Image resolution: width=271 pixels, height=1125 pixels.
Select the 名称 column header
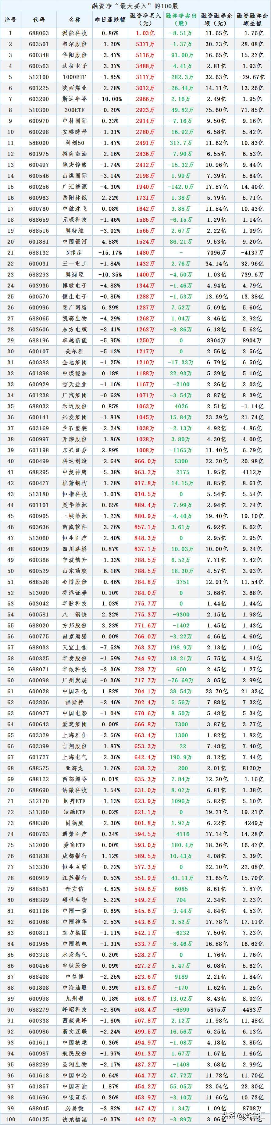click(x=74, y=20)
